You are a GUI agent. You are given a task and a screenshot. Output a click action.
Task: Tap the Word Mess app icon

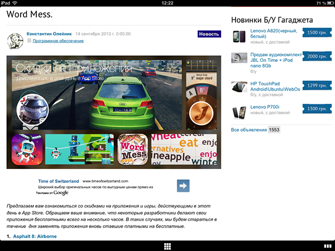coord(133,149)
